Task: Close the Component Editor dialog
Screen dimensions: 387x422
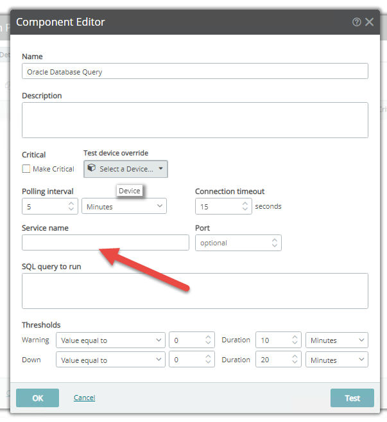Action: click(x=369, y=22)
